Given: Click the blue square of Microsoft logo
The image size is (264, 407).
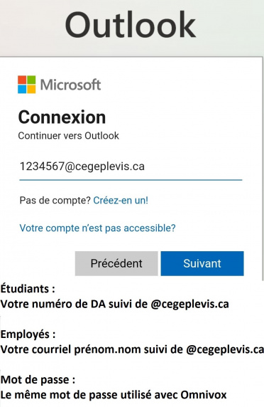Looking at the screenshot, I should [22, 89].
